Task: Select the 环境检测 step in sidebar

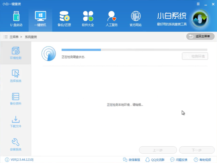Action: point(16,53)
